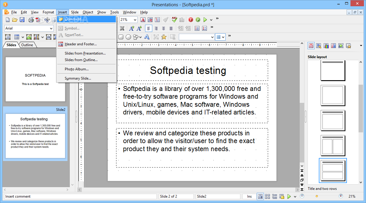Open slide background icon in sidebar
Image resolution: width=366 pixels, height=203 pixels.
click(x=333, y=46)
